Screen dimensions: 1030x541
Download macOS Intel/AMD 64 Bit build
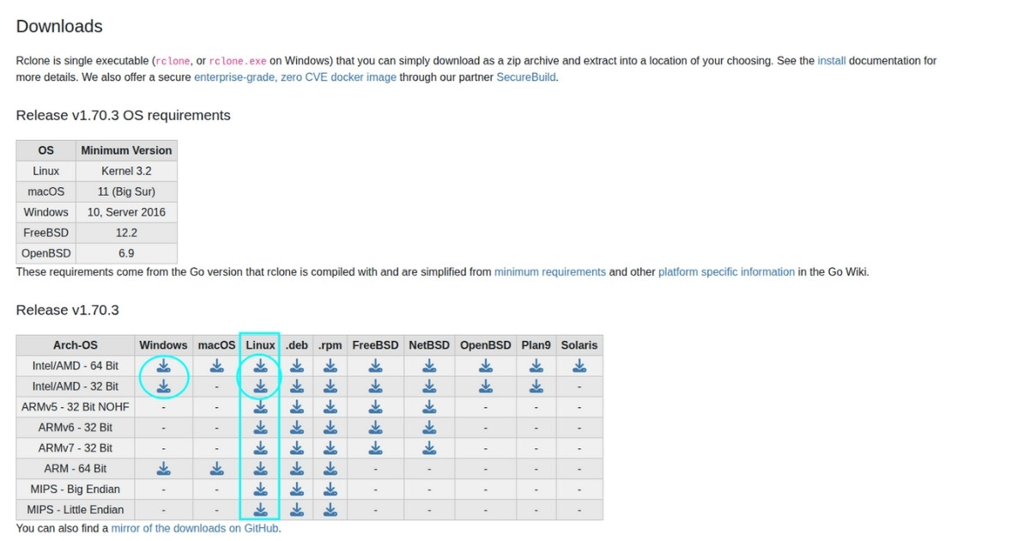point(216,366)
